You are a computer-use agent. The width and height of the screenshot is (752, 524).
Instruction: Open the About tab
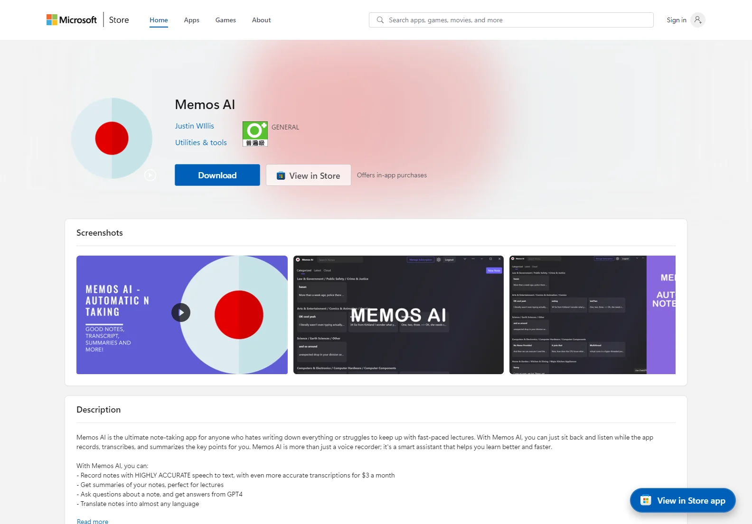pyautogui.click(x=261, y=20)
